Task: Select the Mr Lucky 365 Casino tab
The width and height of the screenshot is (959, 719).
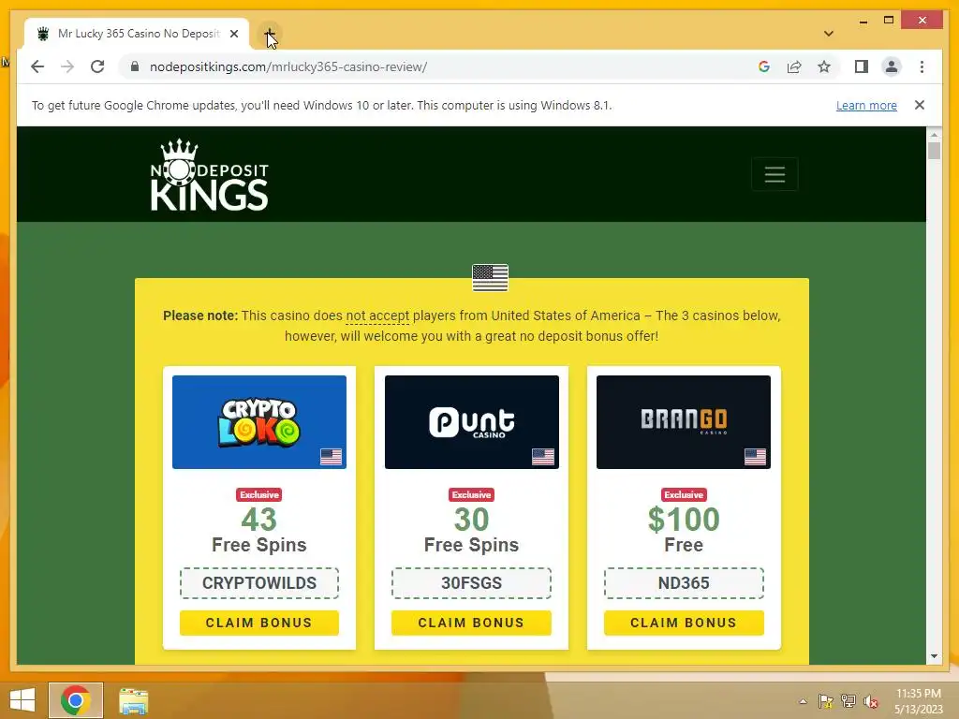Action: [137, 34]
